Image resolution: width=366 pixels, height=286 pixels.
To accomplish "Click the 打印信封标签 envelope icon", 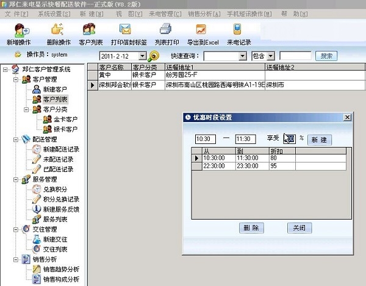I will (125, 29).
